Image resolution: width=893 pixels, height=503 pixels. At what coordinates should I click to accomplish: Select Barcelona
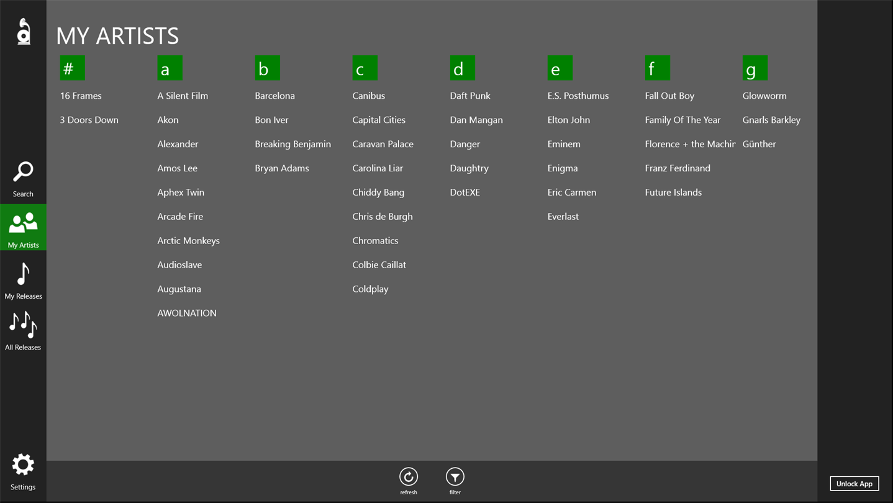tap(274, 96)
